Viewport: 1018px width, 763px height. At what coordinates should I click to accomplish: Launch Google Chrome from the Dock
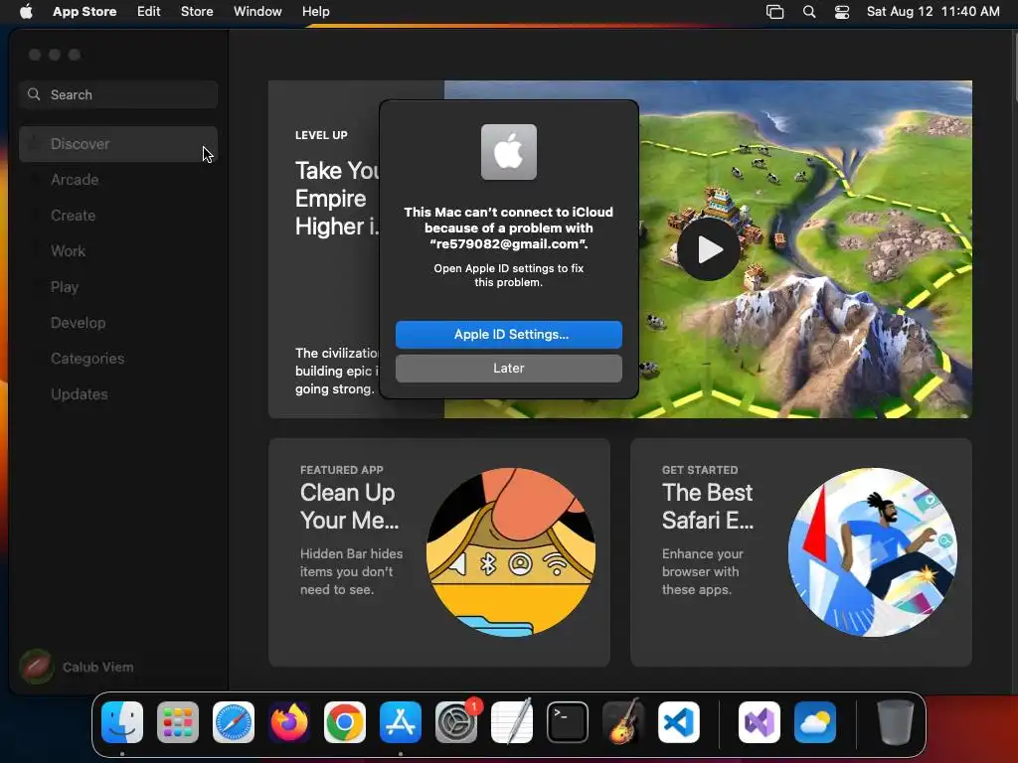coord(345,722)
